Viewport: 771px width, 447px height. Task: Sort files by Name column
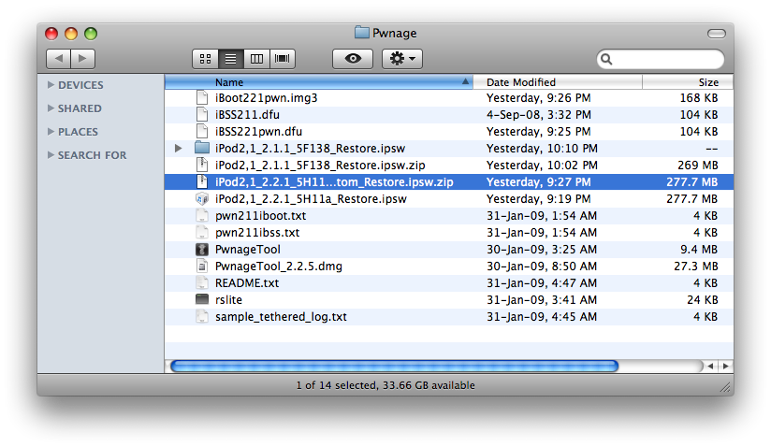tap(318, 82)
